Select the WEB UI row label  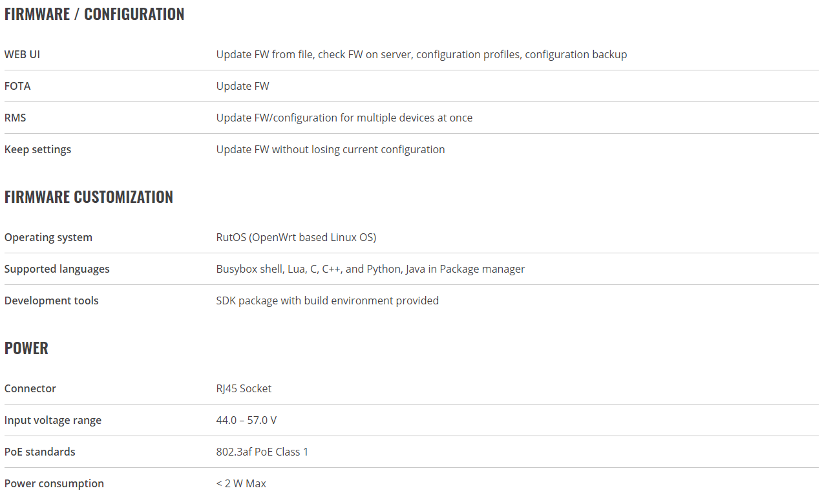point(22,54)
